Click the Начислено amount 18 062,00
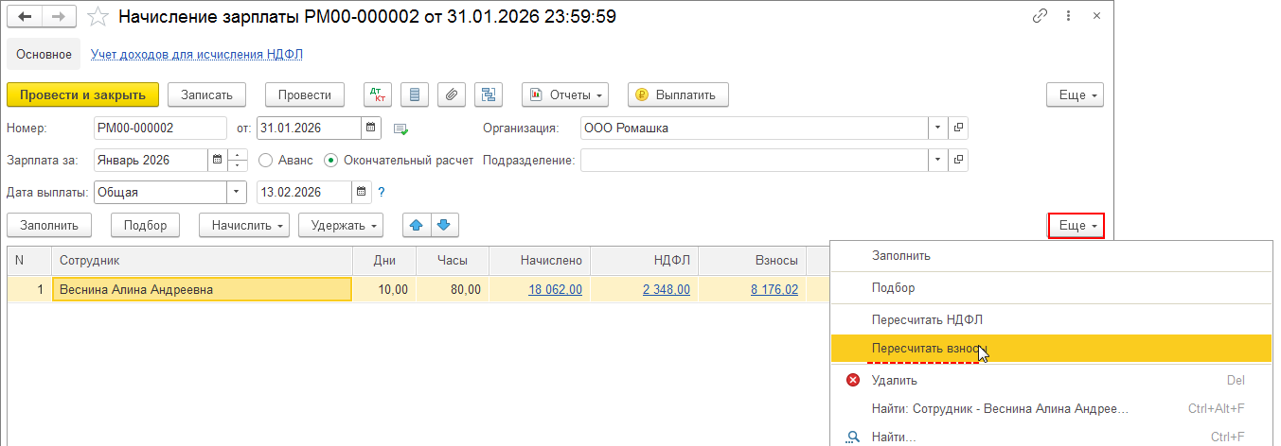Screen dimensions: 1281x446 point(555,289)
